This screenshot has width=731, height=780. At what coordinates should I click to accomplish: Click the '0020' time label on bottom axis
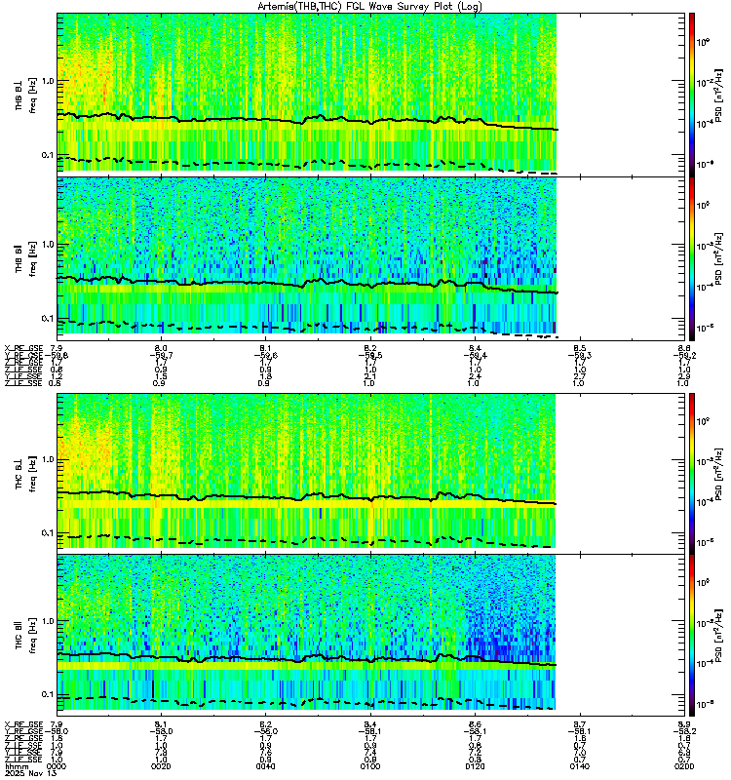[x=161, y=766]
